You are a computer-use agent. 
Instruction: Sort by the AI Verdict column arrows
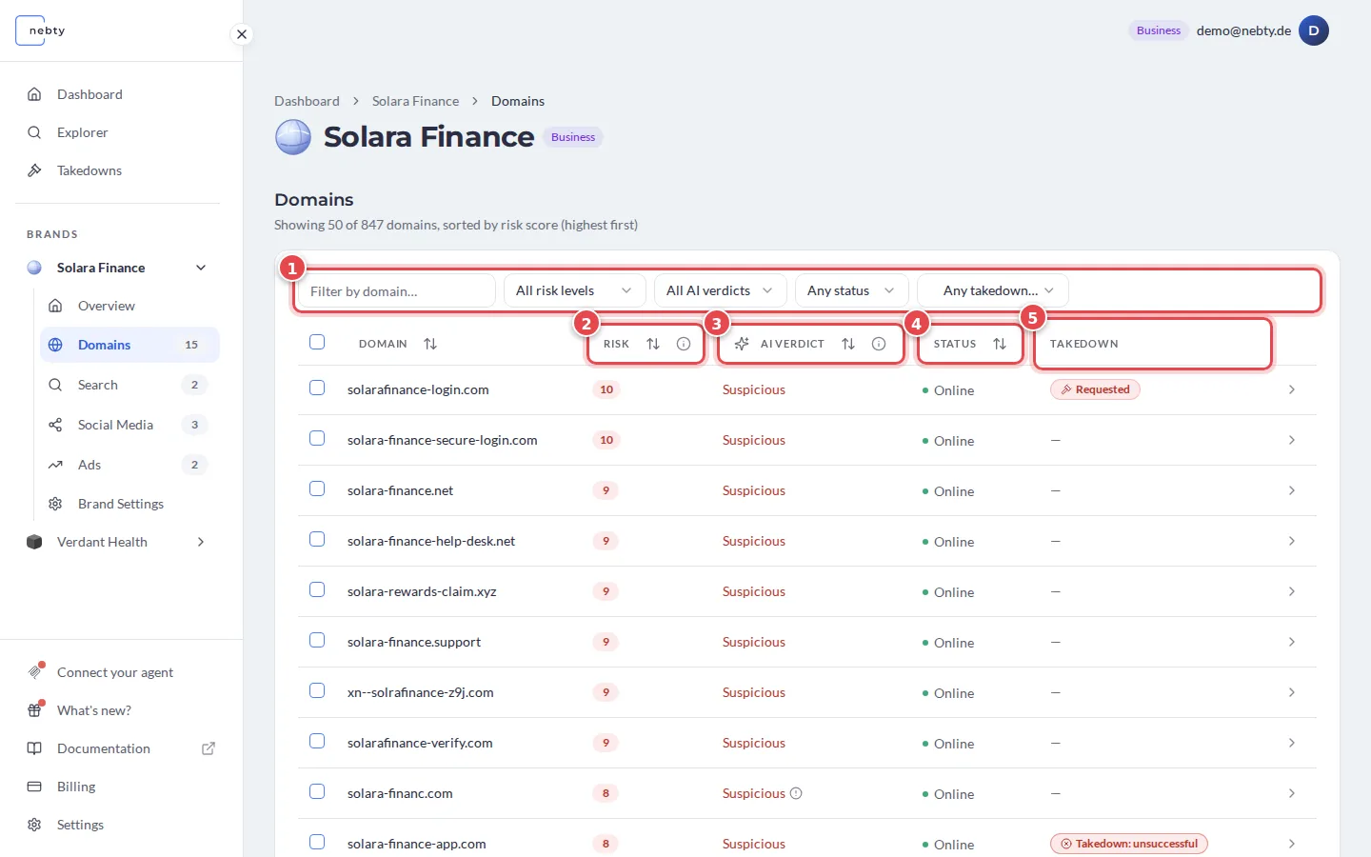click(x=848, y=344)
